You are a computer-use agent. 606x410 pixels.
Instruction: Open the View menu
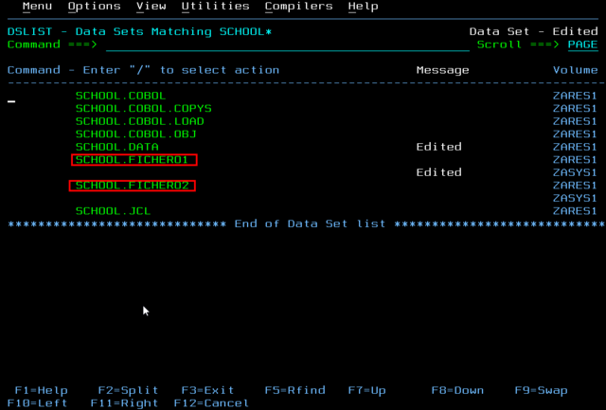click(151, 7)
